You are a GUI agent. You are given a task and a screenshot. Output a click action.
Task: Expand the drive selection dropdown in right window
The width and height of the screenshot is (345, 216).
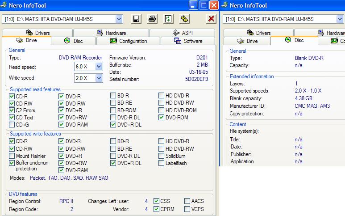(340, 19)
